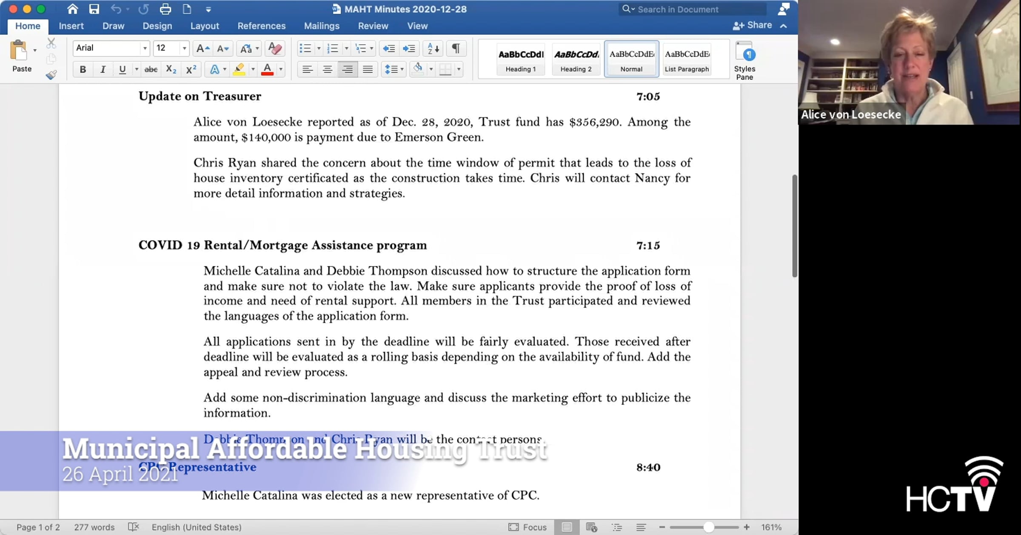Click the word count in status bar
The height and width of the screenshot is (535, 1021).
tap(94, 527)
